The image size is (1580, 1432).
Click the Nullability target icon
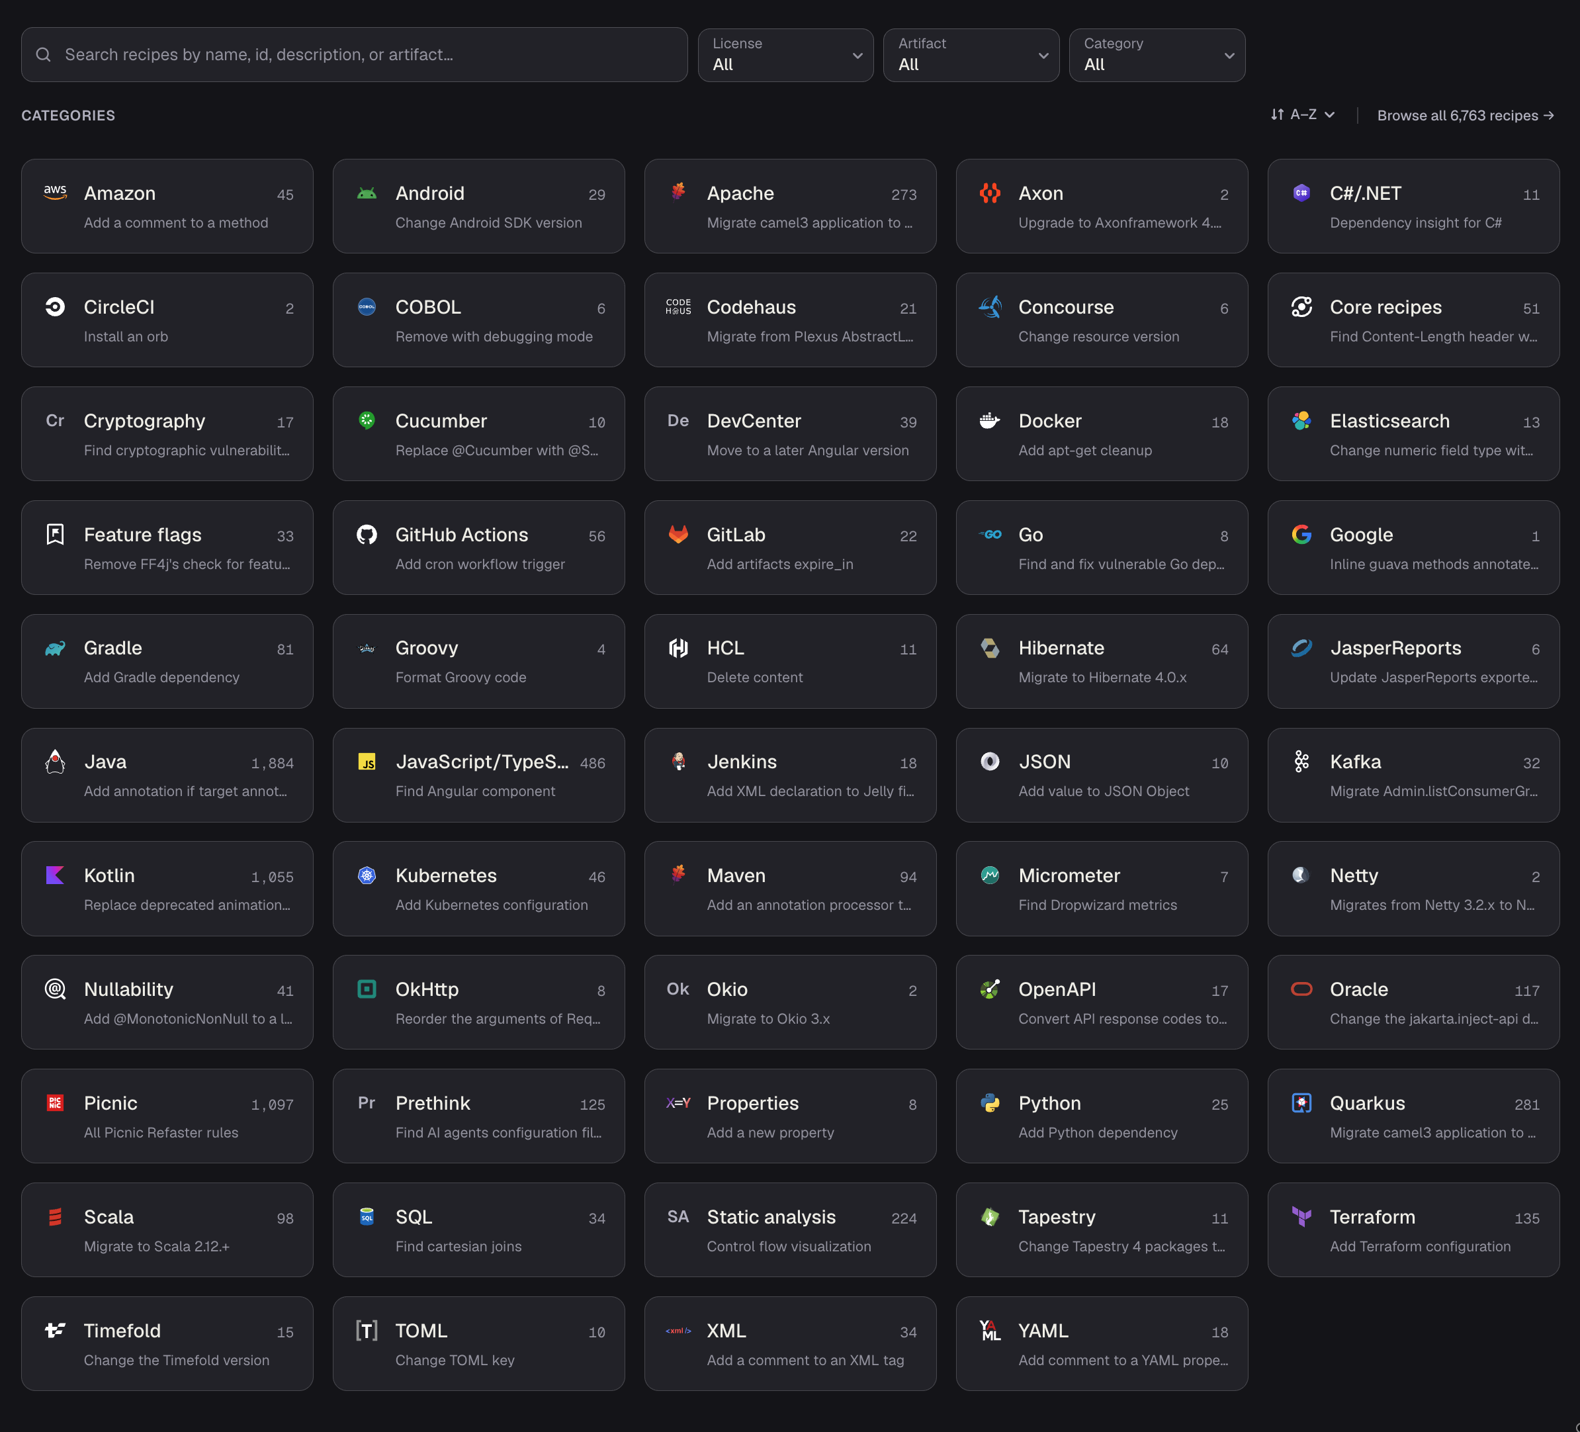pyautogui.click(x=55, y=989)
